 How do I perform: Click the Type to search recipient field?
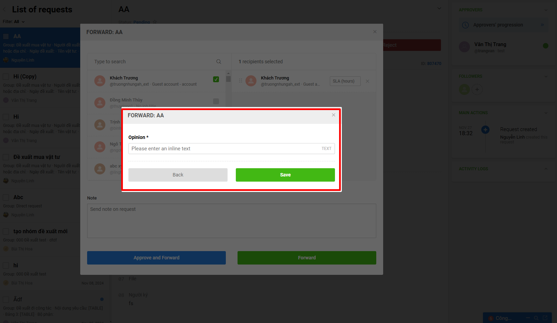153,62
